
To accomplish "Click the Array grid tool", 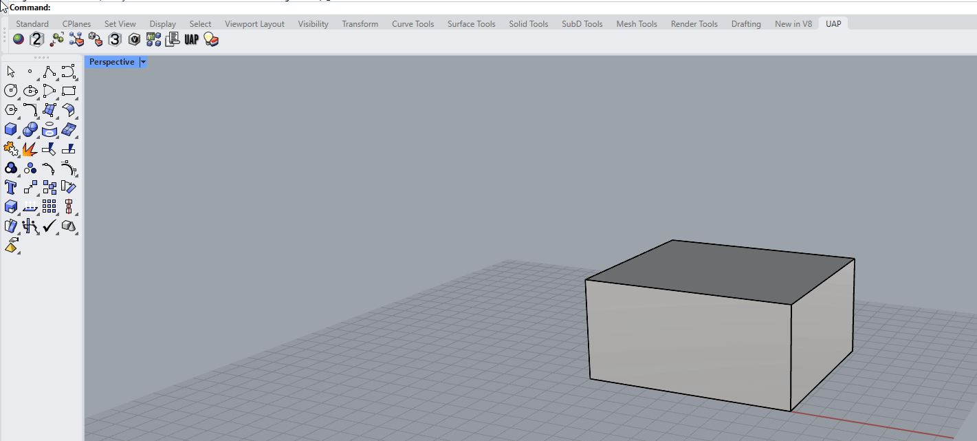I will click(x=50, y=206).
